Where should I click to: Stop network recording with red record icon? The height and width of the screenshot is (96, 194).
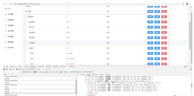point(5,69)
